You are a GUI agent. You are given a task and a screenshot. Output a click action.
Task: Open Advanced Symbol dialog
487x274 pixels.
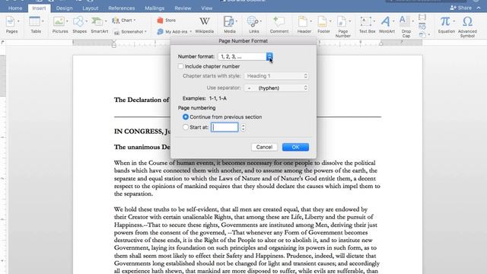click(467, 27)
